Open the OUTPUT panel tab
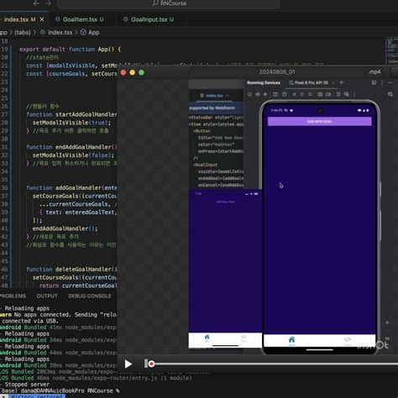This screenshot has width=398, height=398. click(x=47, y=296)
